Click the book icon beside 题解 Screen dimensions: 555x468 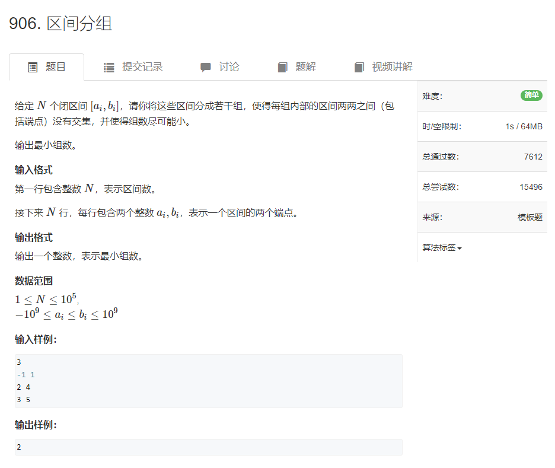tap(282, 67)
